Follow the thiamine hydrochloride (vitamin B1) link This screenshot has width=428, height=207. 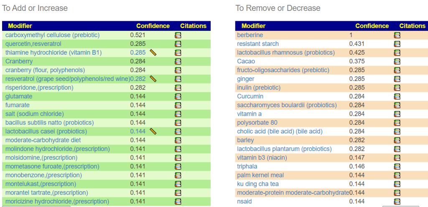(x=53, y=53)
